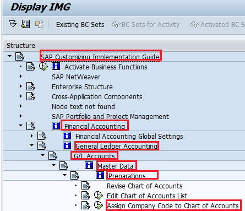Select Edit Chart of Accounts List entry
245x211 pixels.
point(147,196)
